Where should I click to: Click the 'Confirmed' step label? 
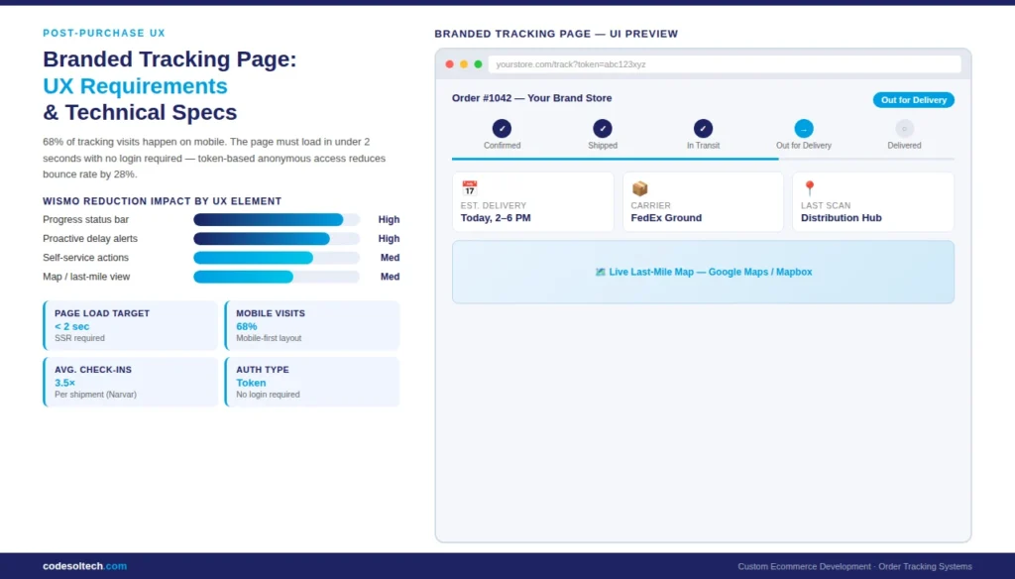point(502,146)
